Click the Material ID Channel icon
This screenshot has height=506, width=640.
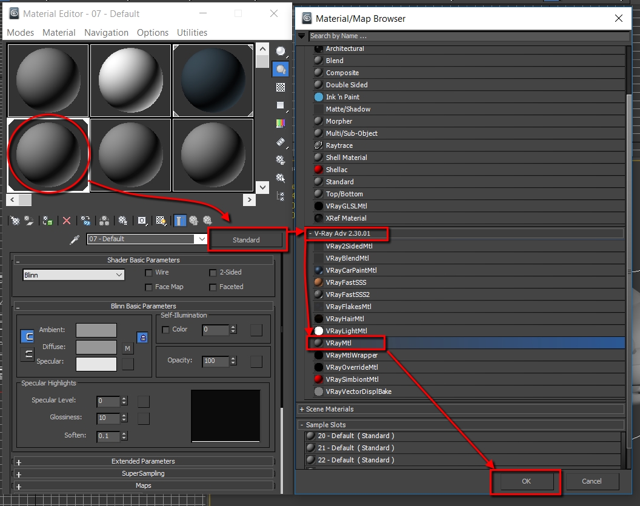pos(142,221)
